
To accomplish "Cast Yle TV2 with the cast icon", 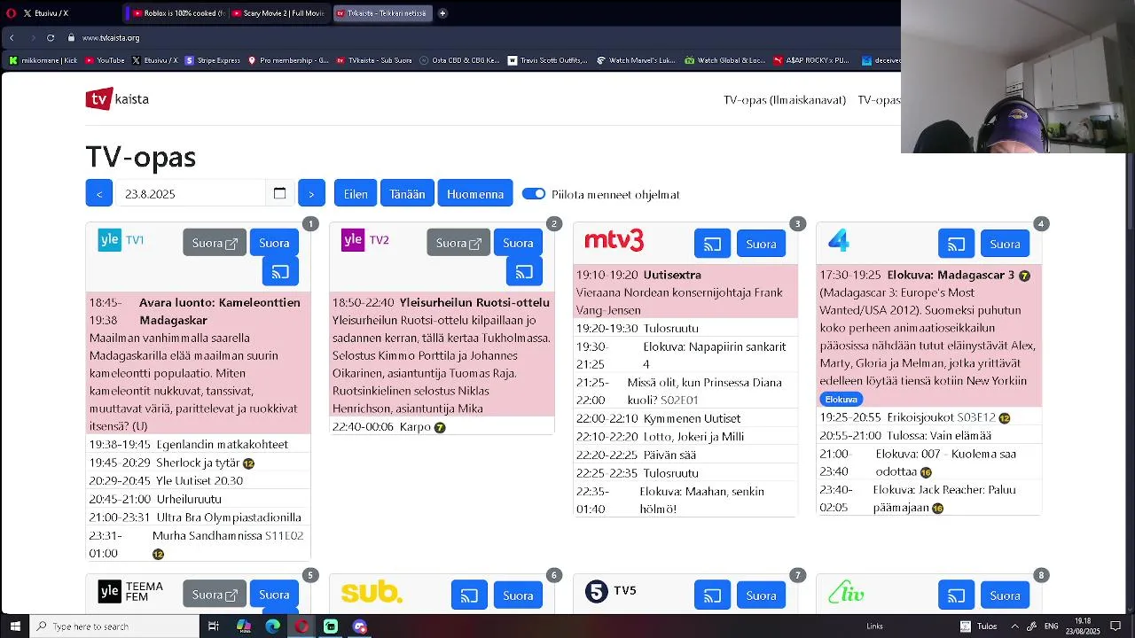I will click(x=524, y=272).
